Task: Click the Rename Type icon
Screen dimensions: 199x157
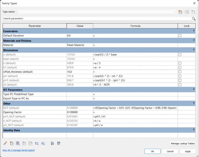Action: 187,12
